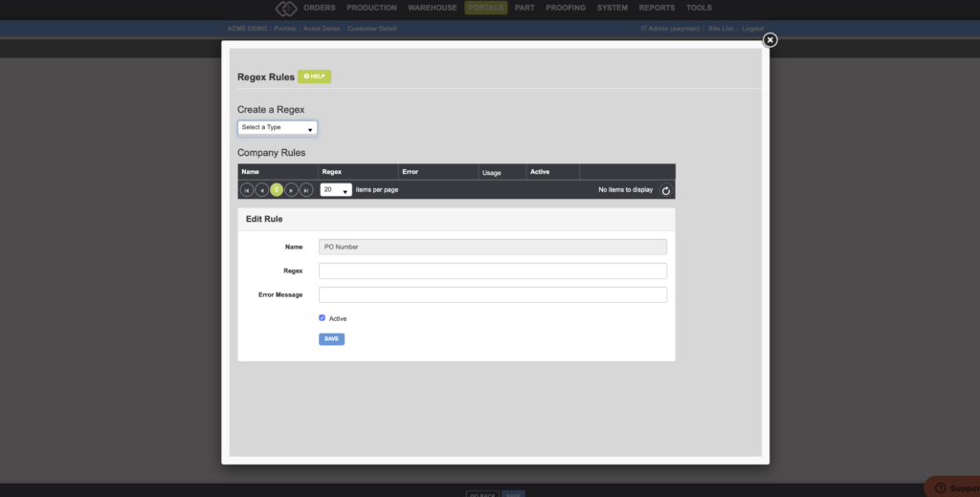This screenshot has height=497, width=980.
Task: Go to previous page of rules
Action: [x=262, y=190]
